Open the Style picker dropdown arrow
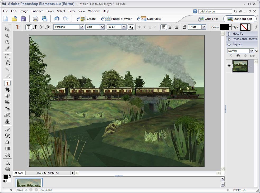The height and width of the screenshot is (193, 260). coord(249,27)
